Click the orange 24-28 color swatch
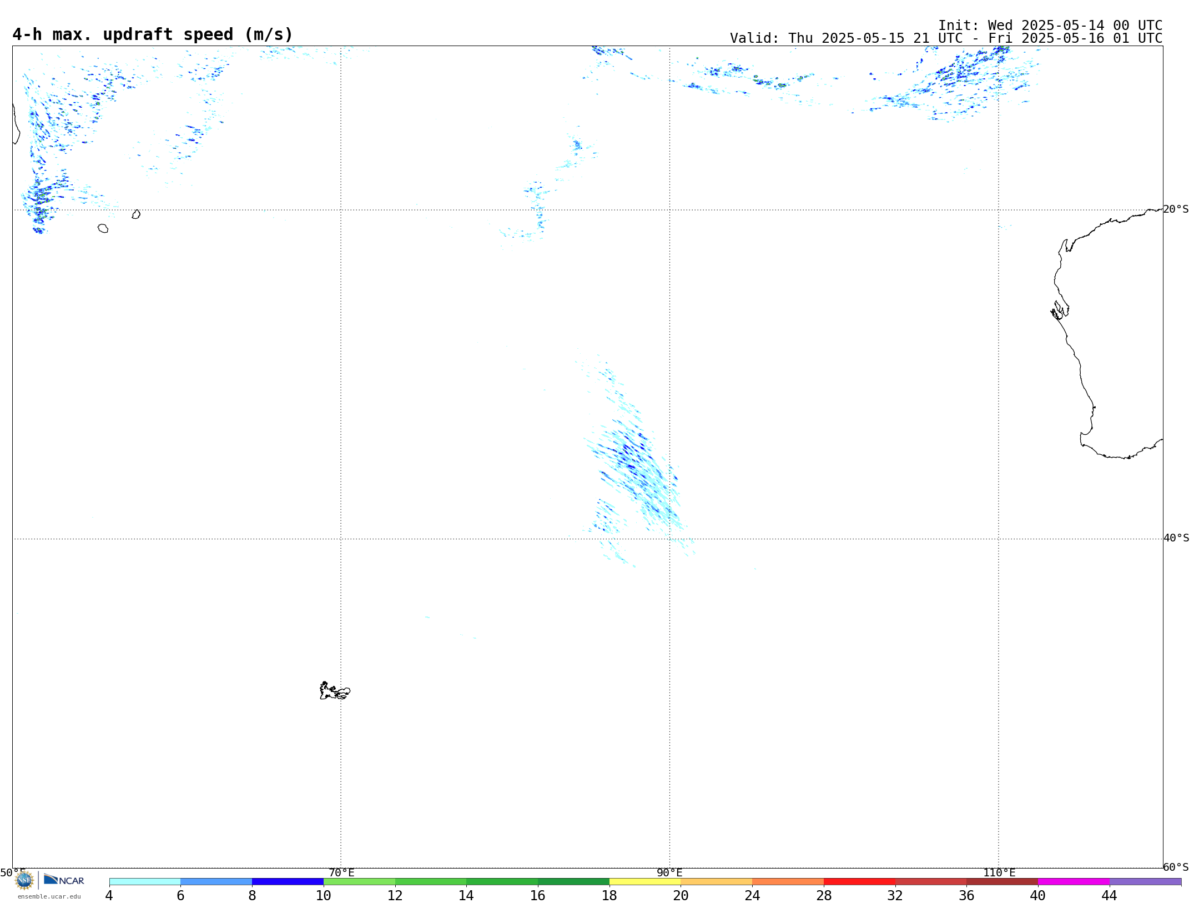This screenshot has height=903, width=1199. (788, 882)
